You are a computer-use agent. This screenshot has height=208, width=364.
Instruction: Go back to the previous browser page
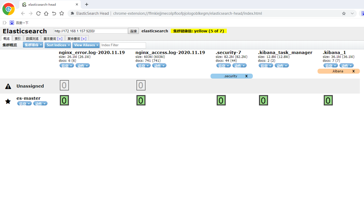pyautogui.click(x=23, y=13)
